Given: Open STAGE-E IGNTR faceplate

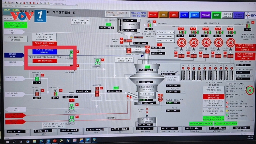Looking at the screenshot, I should click(x=166, y=32).
